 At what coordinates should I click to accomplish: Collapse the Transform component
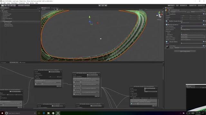coord(165,14)
